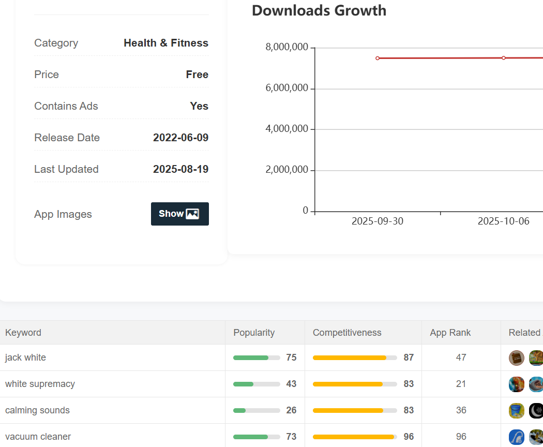Click the 2025-09-30 data point on chart
The height and width of the screenshot is (447, 543).
click(378, 58)
